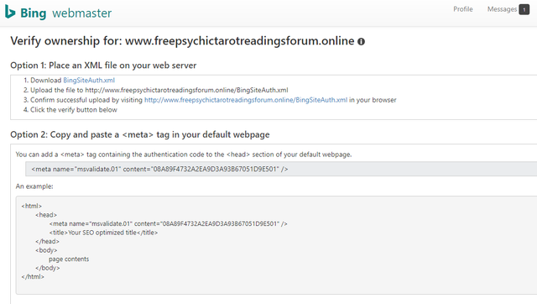Open the Messages notification count badge
537x304 pixels.
(524, 9)
